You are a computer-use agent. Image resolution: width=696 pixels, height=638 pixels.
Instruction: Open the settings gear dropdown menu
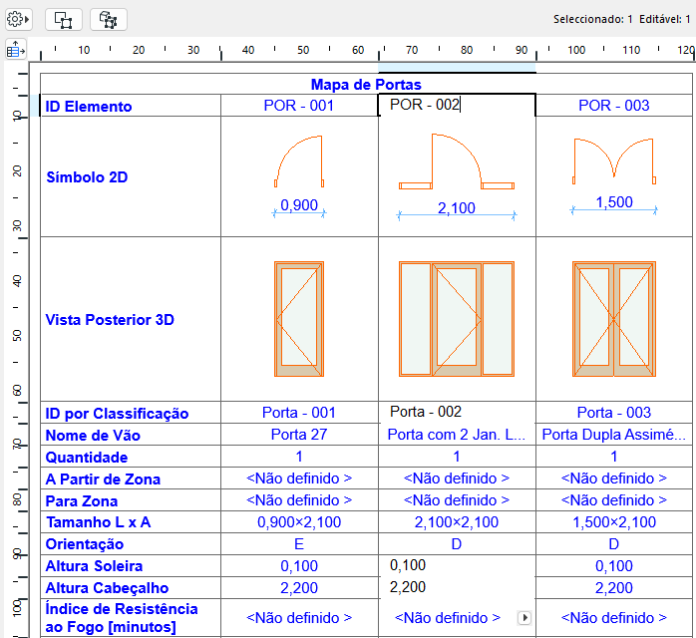19,19
